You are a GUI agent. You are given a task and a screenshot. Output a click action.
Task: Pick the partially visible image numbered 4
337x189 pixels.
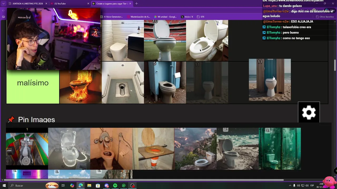pos(27,174)
